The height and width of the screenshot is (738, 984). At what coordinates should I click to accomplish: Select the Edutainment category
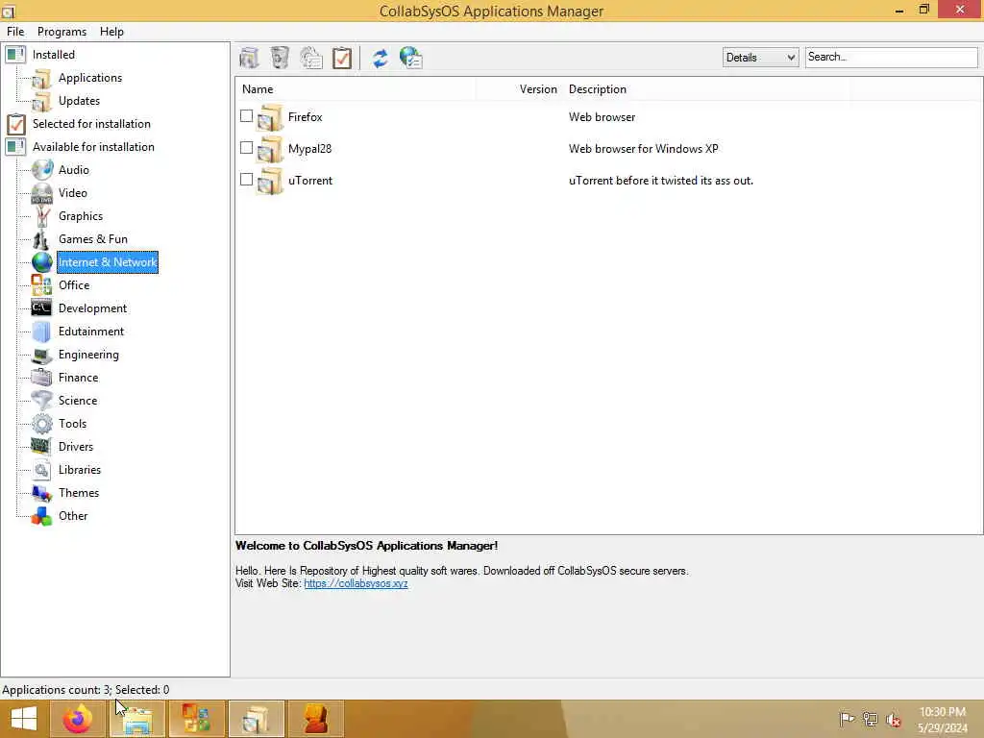coord(91,332)
